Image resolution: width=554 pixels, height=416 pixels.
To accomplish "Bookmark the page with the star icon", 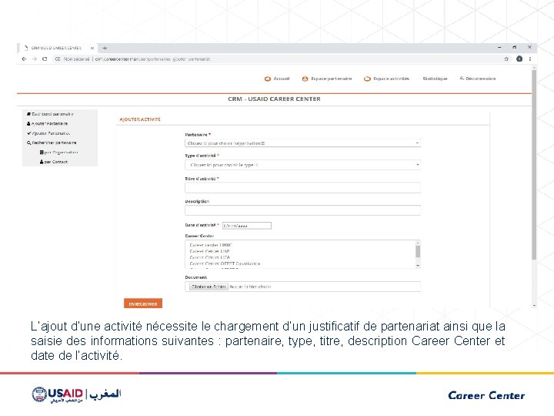I will 506,59.
